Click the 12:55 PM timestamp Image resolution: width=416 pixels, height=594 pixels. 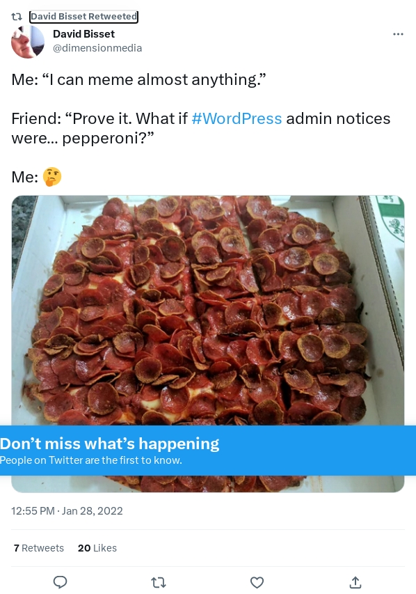33,511
